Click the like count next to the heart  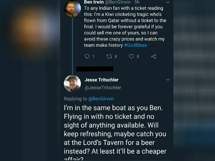[138, 57]
